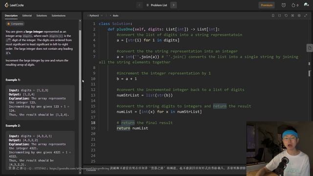Click the Auto indicator in the editor toolbar
This screenshot has width=313, height=176.
tap(115, 16)
